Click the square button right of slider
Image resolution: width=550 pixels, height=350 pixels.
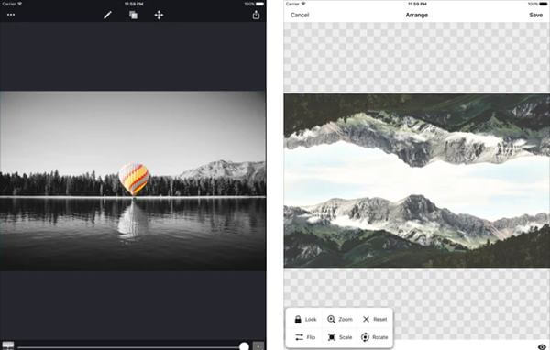click(258, 345)
